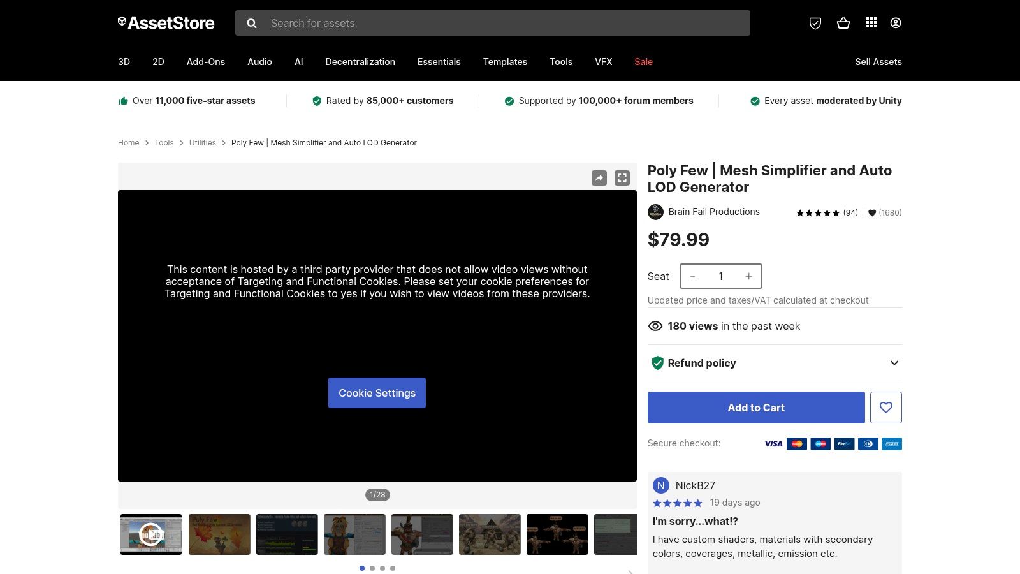Click the user account icon

(895, 23)
